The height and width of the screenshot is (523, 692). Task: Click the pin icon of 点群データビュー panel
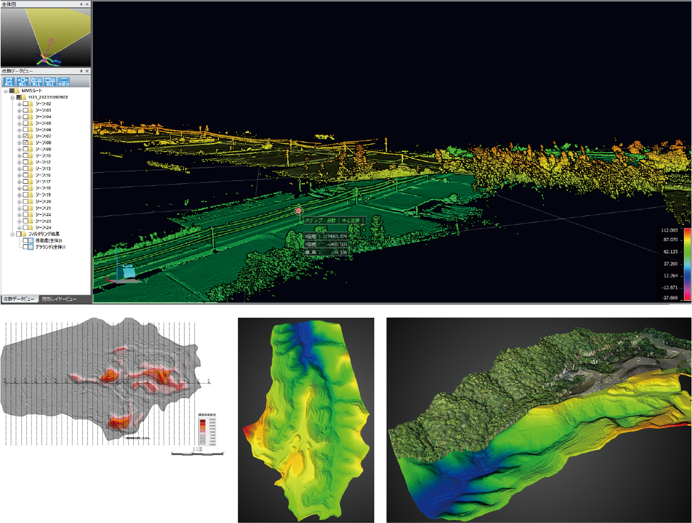click(81, 70)
